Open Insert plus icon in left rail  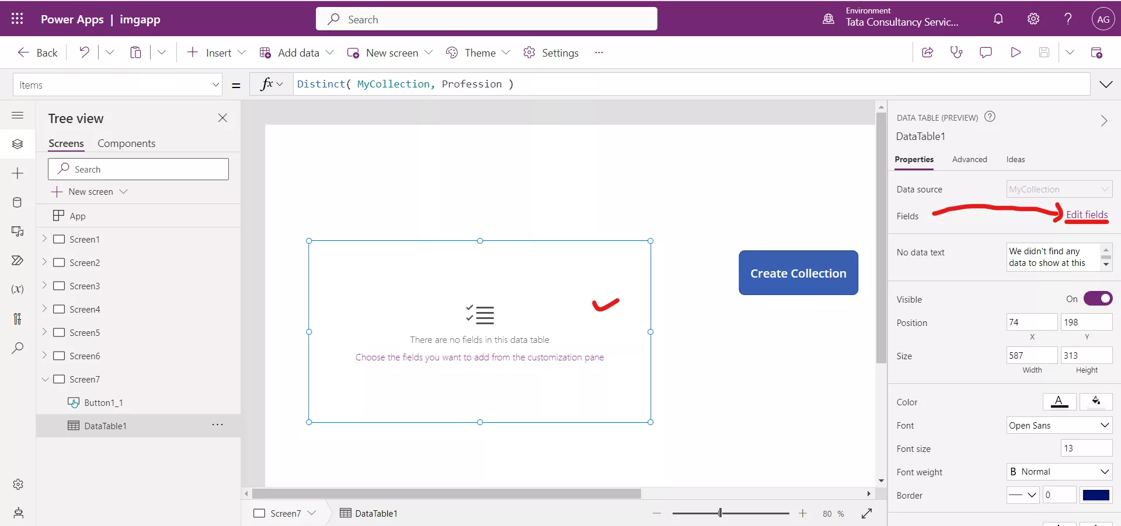(18, 173)
